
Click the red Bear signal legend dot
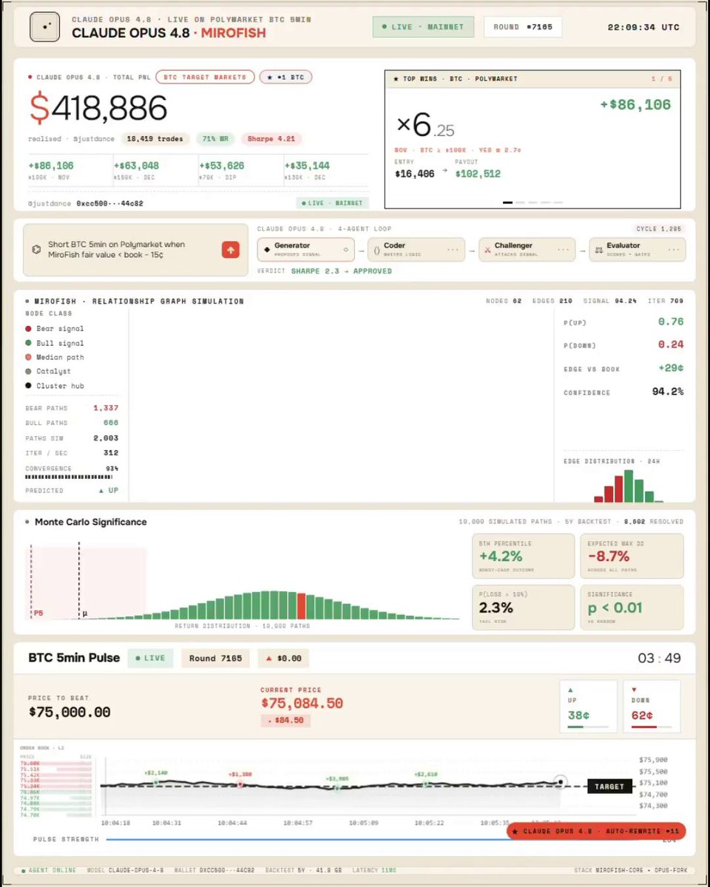[29, 328]
